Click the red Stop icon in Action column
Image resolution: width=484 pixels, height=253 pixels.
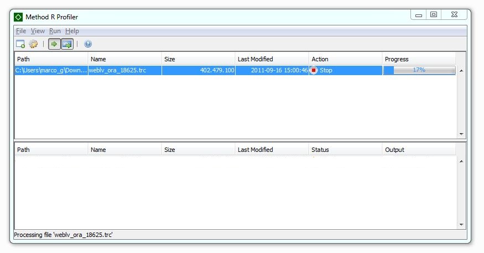click(x=314, y=70)
